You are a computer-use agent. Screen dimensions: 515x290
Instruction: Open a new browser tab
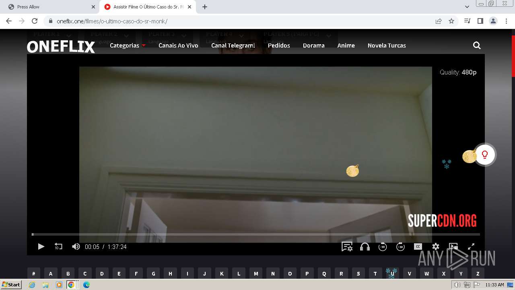click(205, 7)
